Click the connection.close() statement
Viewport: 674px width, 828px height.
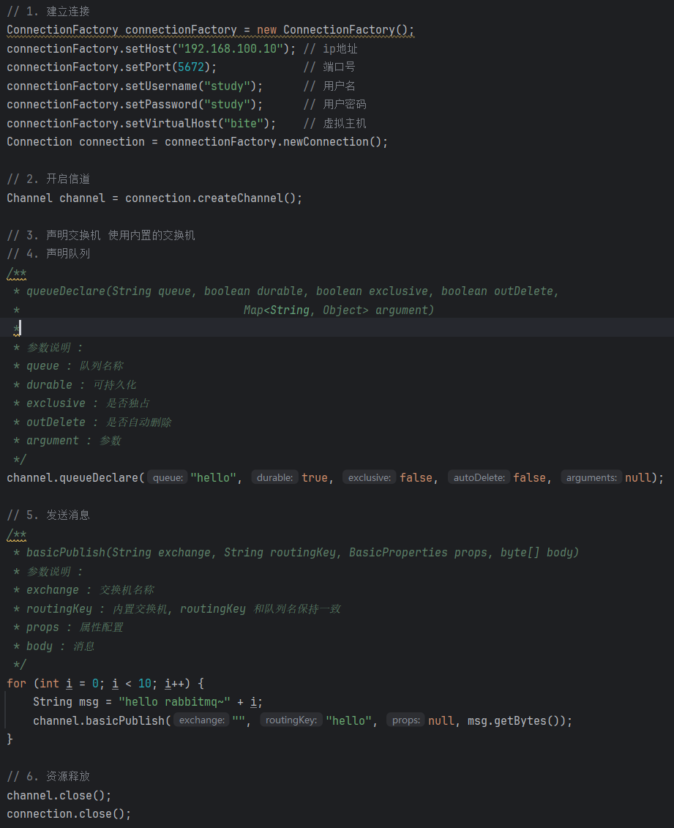click(69, 814)
